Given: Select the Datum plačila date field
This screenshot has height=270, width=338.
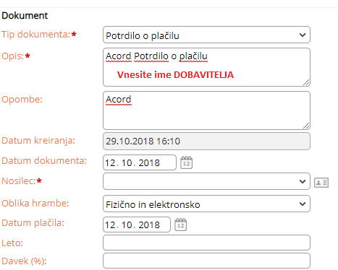Looking at the screenshot, I should [137, 225].
